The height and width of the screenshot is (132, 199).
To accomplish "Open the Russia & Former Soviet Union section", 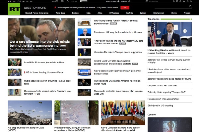I will click(x=37, y=13).
